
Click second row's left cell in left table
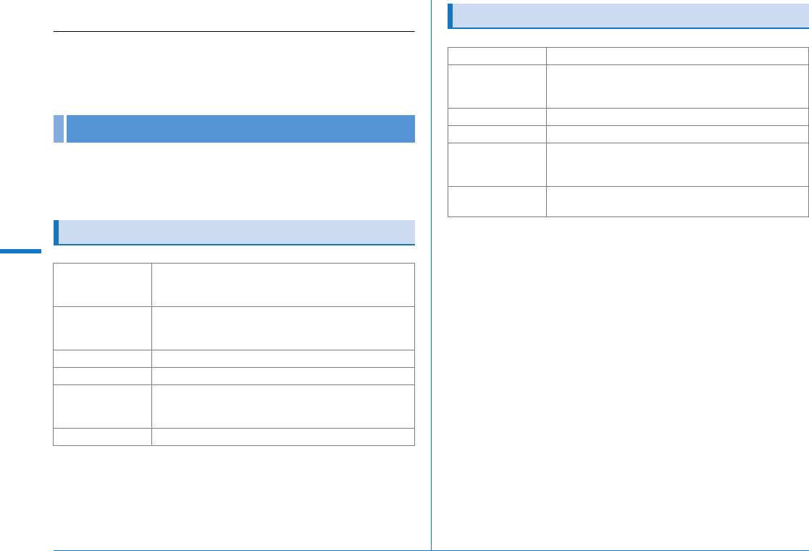coord(102,329)
